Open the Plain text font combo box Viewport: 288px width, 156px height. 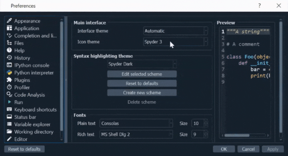click(x=136, y=123)
